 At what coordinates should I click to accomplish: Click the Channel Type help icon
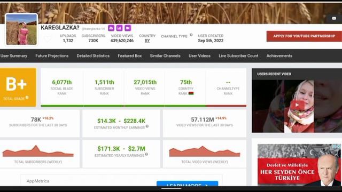point(191,35)
